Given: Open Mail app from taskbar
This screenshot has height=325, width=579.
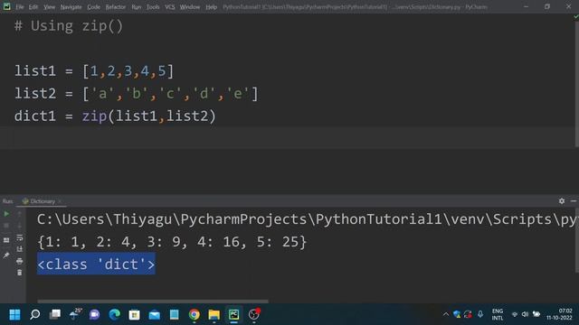Looking at the screenshot, I should 155,314.
